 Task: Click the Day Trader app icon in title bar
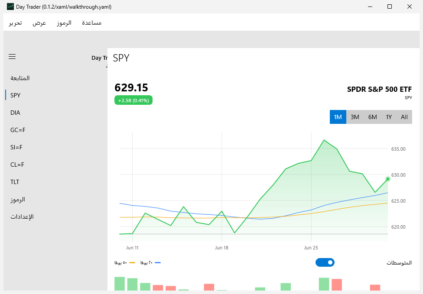point(10,7)
